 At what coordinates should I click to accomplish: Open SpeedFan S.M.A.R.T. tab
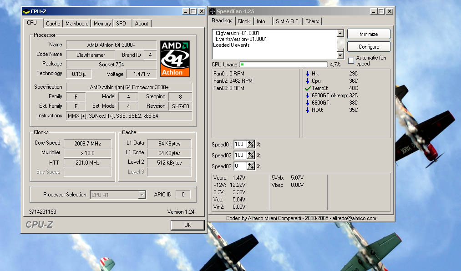tap(288, 21)
